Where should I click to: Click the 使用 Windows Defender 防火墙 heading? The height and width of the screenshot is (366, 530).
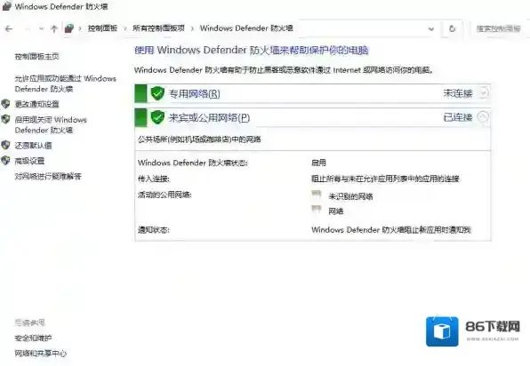click(251, 51)
